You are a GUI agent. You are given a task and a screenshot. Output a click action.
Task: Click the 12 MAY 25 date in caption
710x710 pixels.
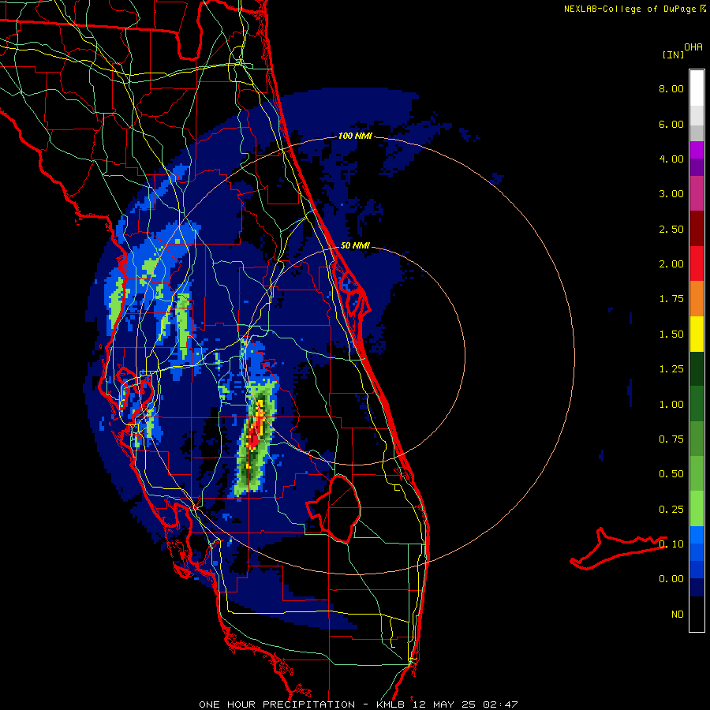pos(446,704)
